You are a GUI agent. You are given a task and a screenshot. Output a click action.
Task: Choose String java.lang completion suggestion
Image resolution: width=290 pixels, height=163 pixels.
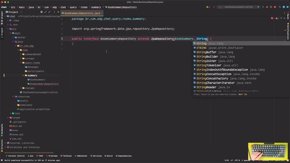point(241,43)
